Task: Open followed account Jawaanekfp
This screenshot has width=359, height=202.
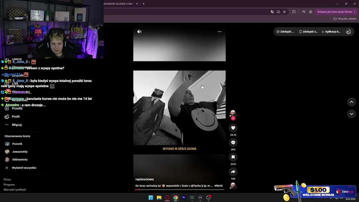Action: click(16, 152)
